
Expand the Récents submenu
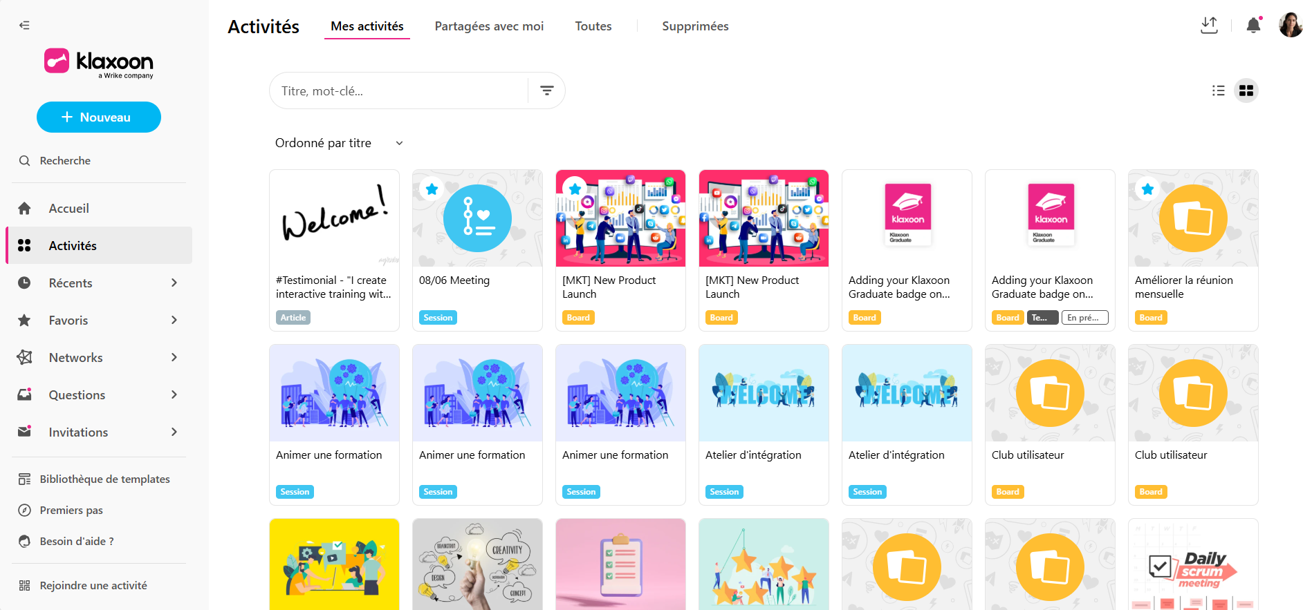click(x=174, y=283)
